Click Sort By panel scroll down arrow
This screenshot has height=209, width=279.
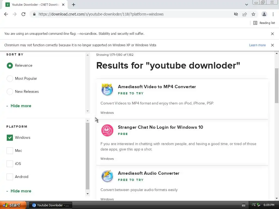coord(87,111)
